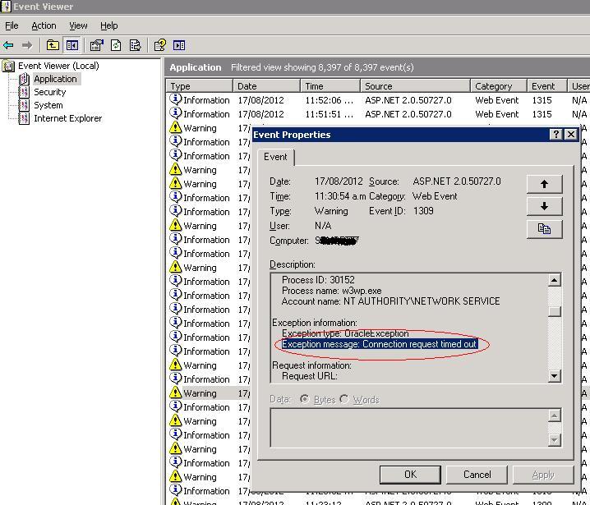590x505 pixels.
Task: Click the Apply button
Action: [x=543, y=475]
